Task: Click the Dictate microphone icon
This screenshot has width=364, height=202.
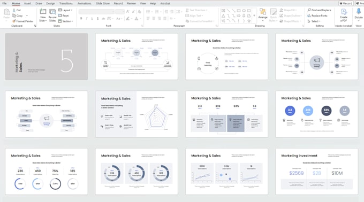Action: pos(359,12)
